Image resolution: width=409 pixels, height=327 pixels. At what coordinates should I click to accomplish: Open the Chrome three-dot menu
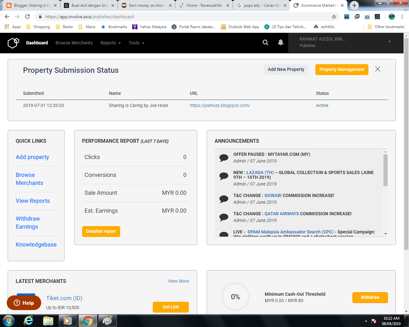402,17
